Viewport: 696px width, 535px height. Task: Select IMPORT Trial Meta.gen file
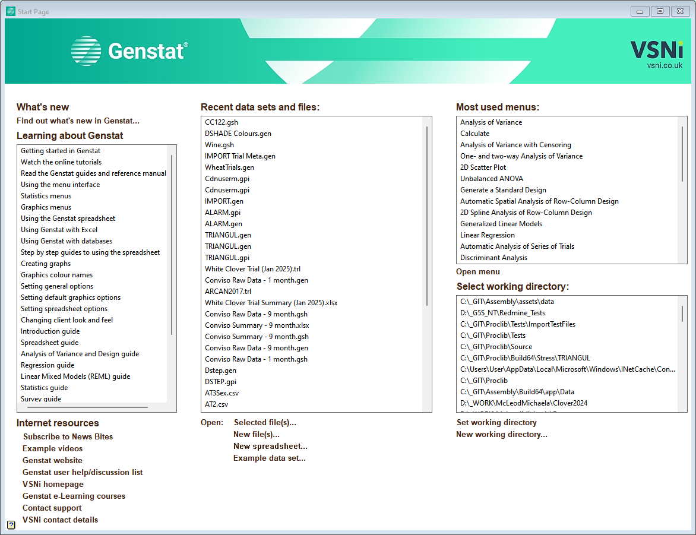[240, 156]
